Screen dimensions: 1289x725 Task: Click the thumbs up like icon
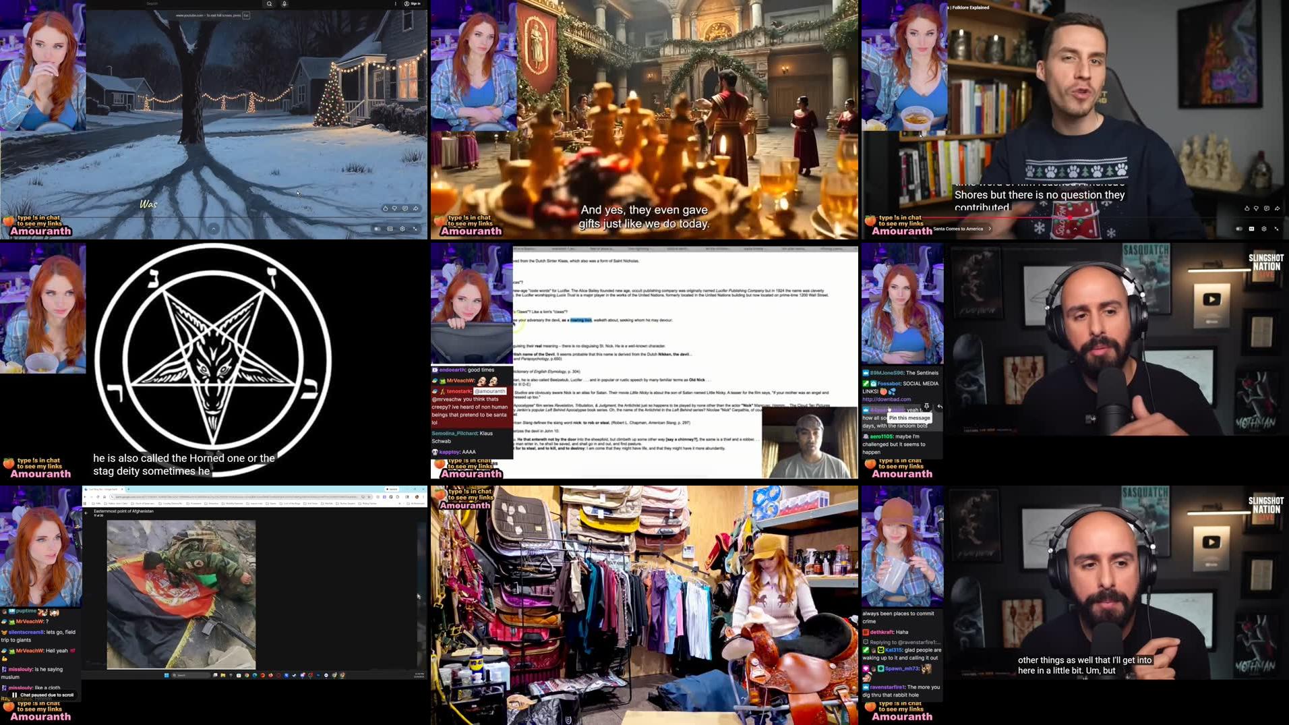386,208
